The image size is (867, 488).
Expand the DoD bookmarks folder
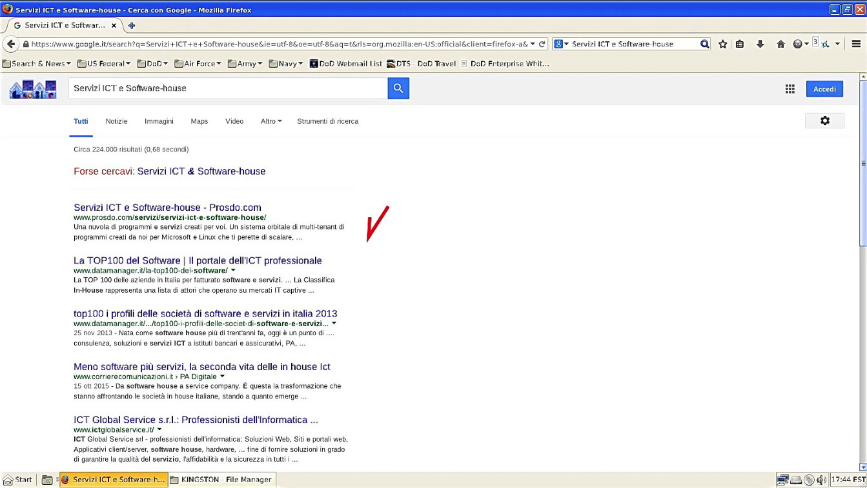click(x=152, y=63)
